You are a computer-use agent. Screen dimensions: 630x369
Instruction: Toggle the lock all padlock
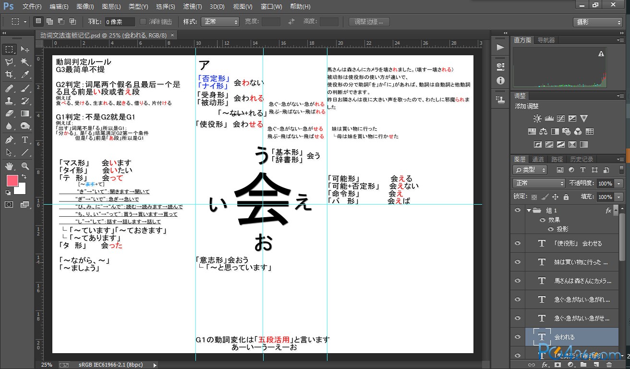tap(566, 197)
